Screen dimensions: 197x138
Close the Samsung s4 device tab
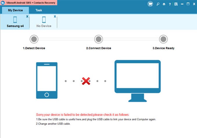point(27,16)
